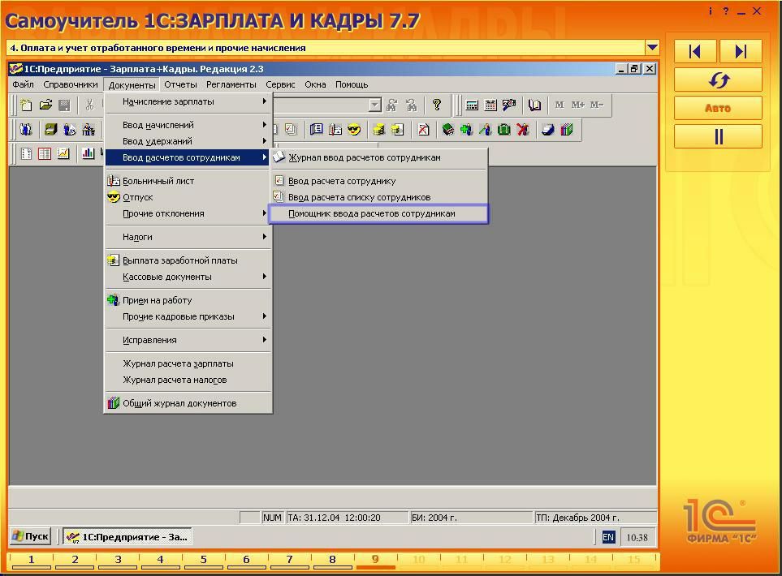The height and width of the screenshot is (576, 782).
Task: Click the grayed Save diskette icon
Action: point(64,105)
